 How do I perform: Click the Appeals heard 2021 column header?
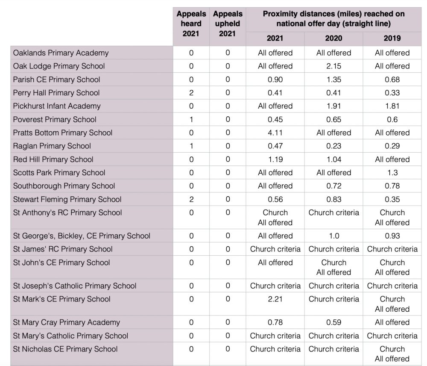coord(191,24)
